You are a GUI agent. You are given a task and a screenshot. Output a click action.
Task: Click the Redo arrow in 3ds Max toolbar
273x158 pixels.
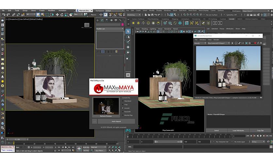point(8,15)
